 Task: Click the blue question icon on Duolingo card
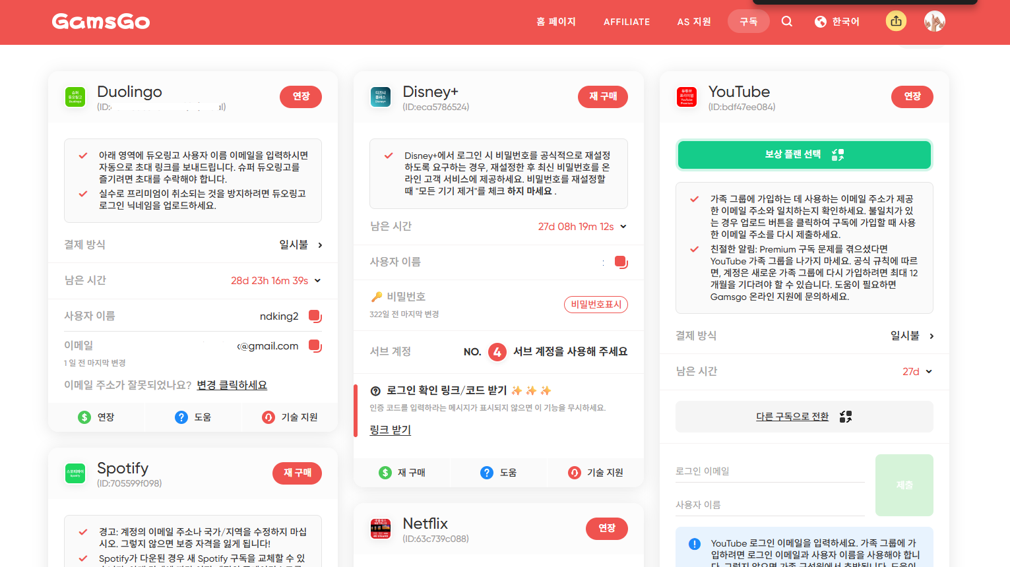[x=181, y=417]
